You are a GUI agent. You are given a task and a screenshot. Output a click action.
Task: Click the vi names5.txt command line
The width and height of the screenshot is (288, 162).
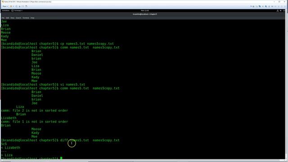tap(43, 85)
